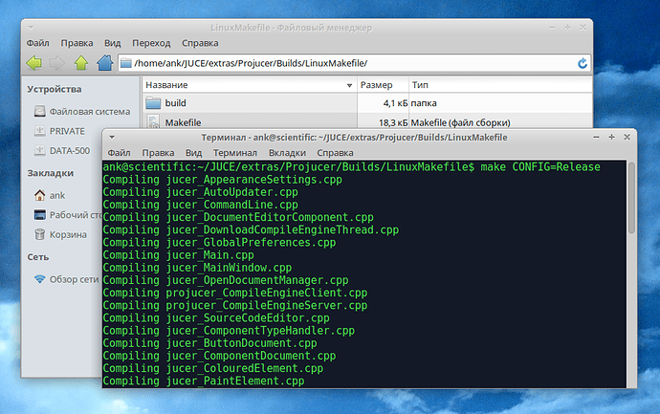This screenshot has width=660, height=414.
Task: Go forward with the greyed right arrow
Action: [x=57, y=63]
